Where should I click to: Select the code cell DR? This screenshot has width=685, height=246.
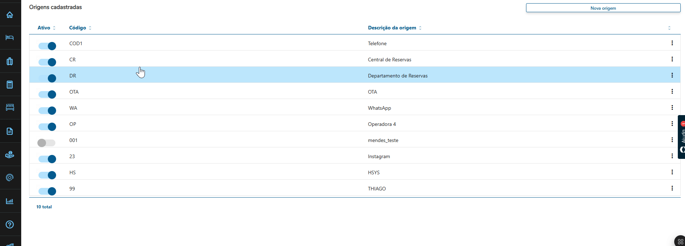[73, 76]
